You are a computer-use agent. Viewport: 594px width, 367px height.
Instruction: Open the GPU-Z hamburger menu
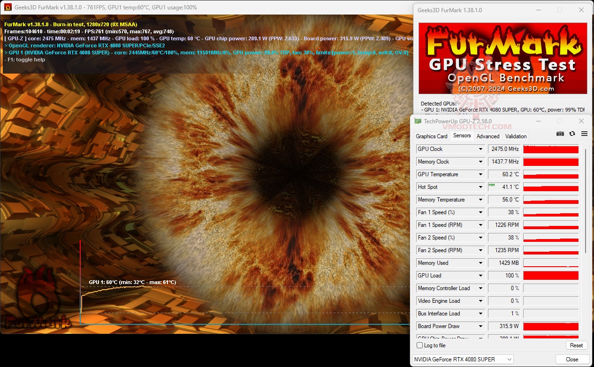[584, 134]
